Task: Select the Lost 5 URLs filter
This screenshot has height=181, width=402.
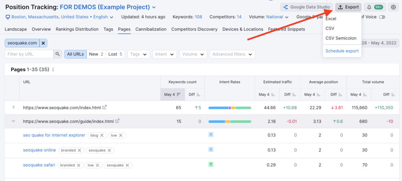Action: point(115,54)
